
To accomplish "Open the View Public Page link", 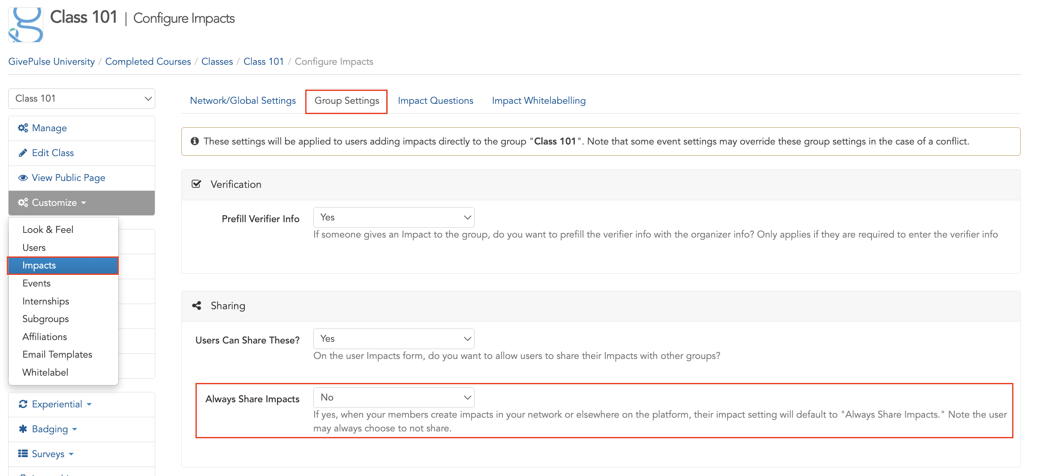I will [x=81, y=178].
